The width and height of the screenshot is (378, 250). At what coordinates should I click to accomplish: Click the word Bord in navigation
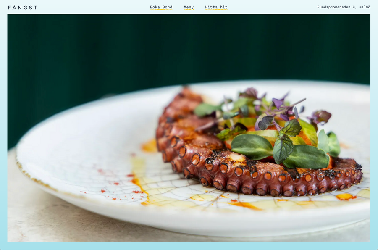point(167,7)
